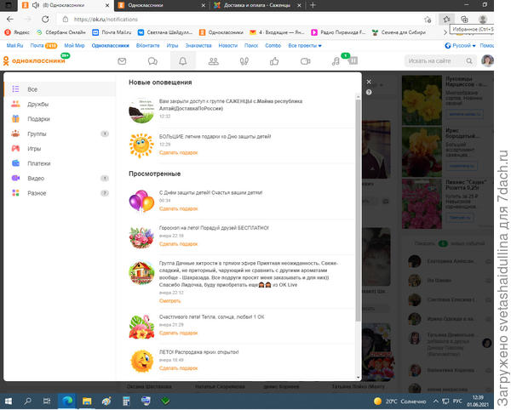
Task: Click the flamingo notification image
Action: tap(141, 327)
